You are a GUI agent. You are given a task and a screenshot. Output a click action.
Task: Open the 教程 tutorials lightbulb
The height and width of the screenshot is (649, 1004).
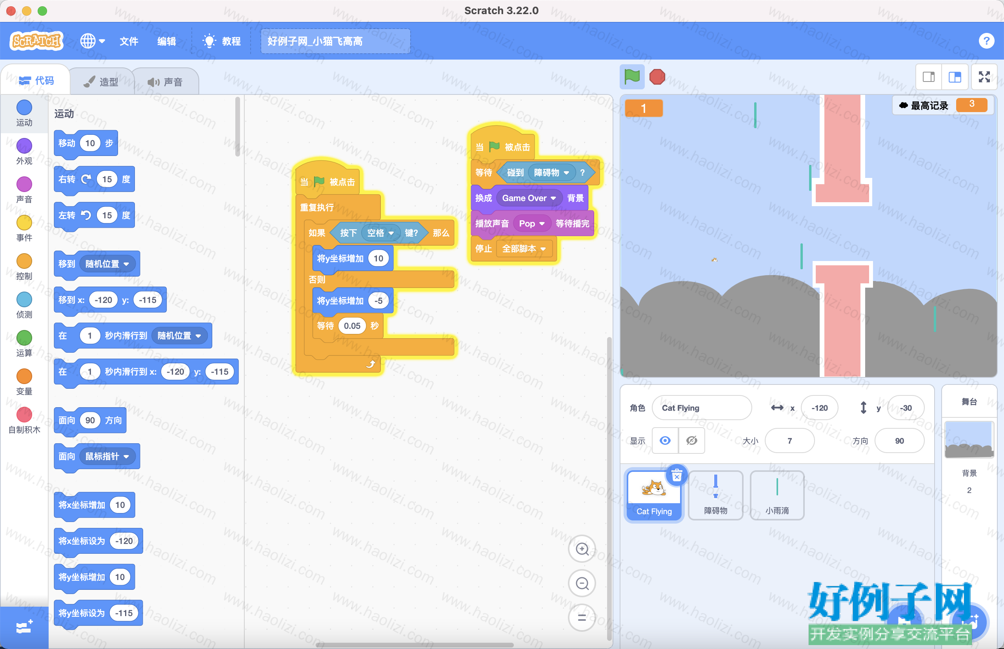tap(222, 41)
